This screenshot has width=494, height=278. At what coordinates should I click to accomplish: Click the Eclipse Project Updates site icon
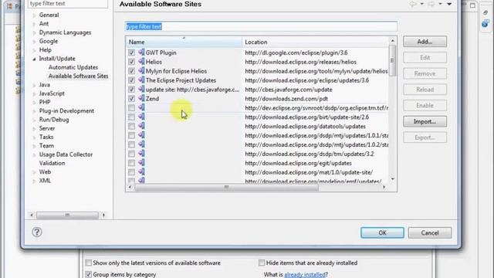click(x=141, y=80)
